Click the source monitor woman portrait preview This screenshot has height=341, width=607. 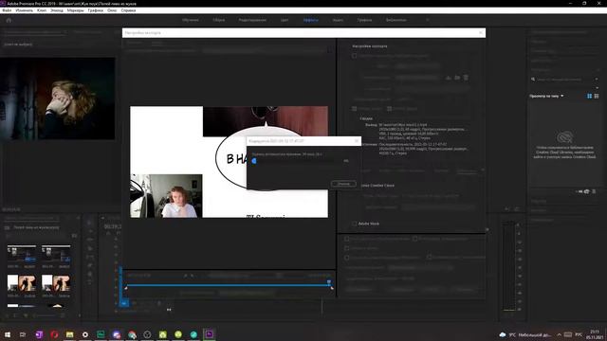tap(58, 99)
